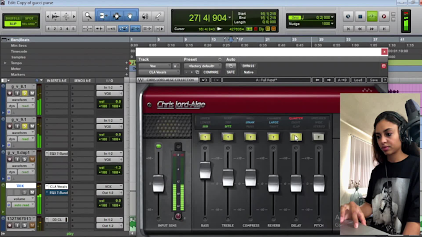The image size is (422, 237).
Task: Open the EQ3 7-Band insert on Vox
Action: point(57,192)
